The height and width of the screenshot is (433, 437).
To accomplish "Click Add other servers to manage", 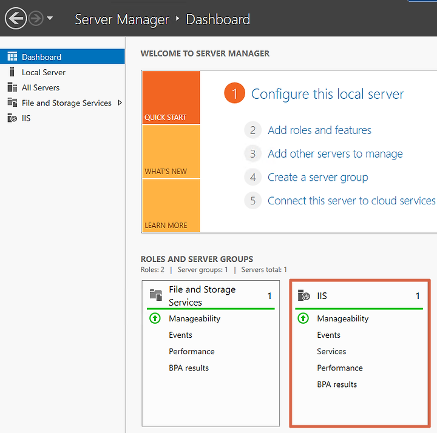I will click(335, 153).
